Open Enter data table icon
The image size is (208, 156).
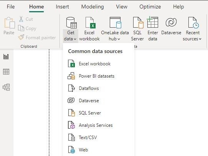(x=153, y=22)
